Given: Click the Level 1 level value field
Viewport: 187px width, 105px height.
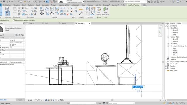Looking at the screenshot, I should [16, 40].
